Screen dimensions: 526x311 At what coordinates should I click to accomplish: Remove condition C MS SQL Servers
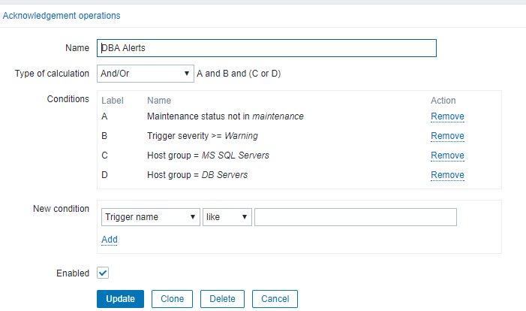click(x=447, y=155)
